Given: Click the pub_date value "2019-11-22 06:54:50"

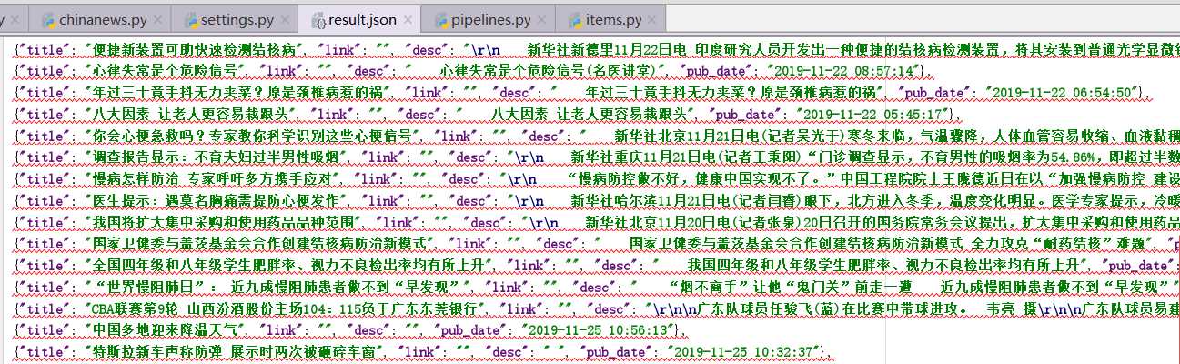Looking at the screenshot, I should 1061,92.
